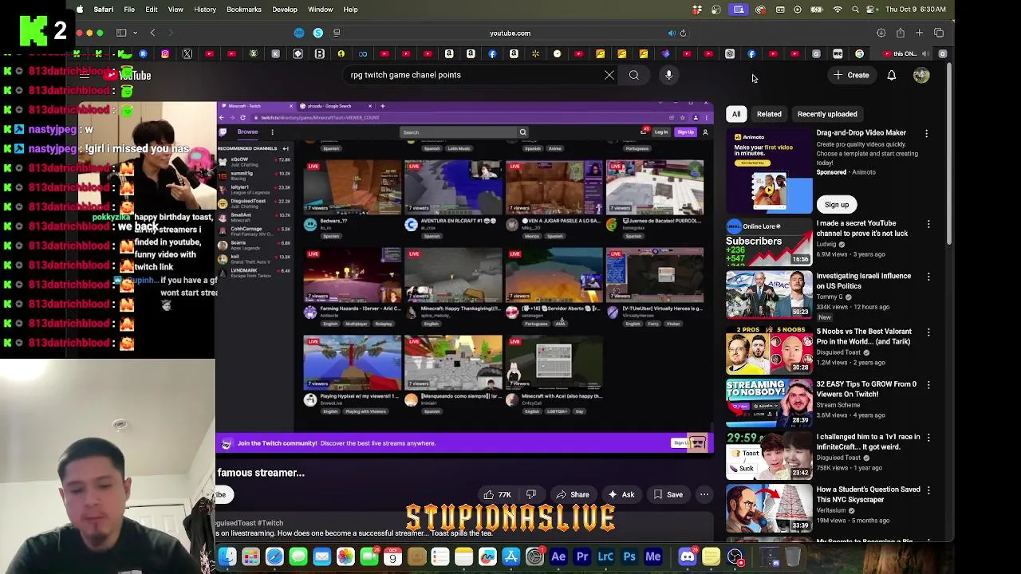
Task: Open YouTube notifications bell
Action: pos(892,75)
